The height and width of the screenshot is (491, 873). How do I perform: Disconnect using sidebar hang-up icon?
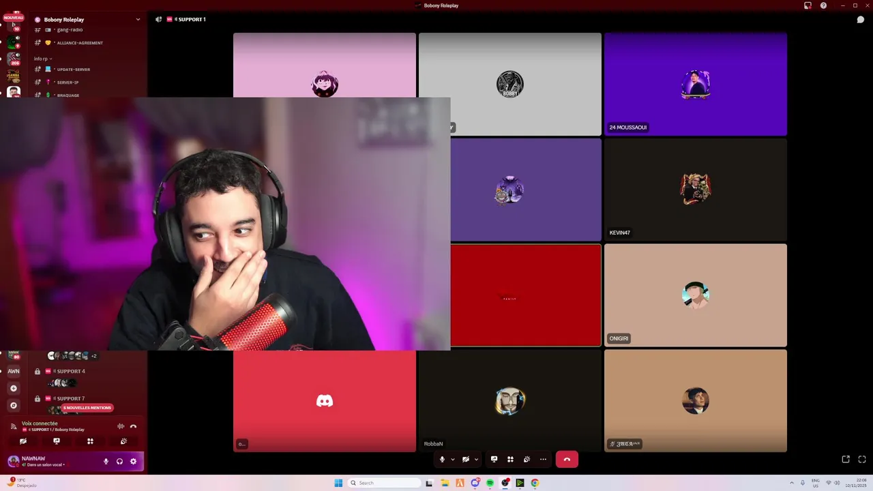133,426
